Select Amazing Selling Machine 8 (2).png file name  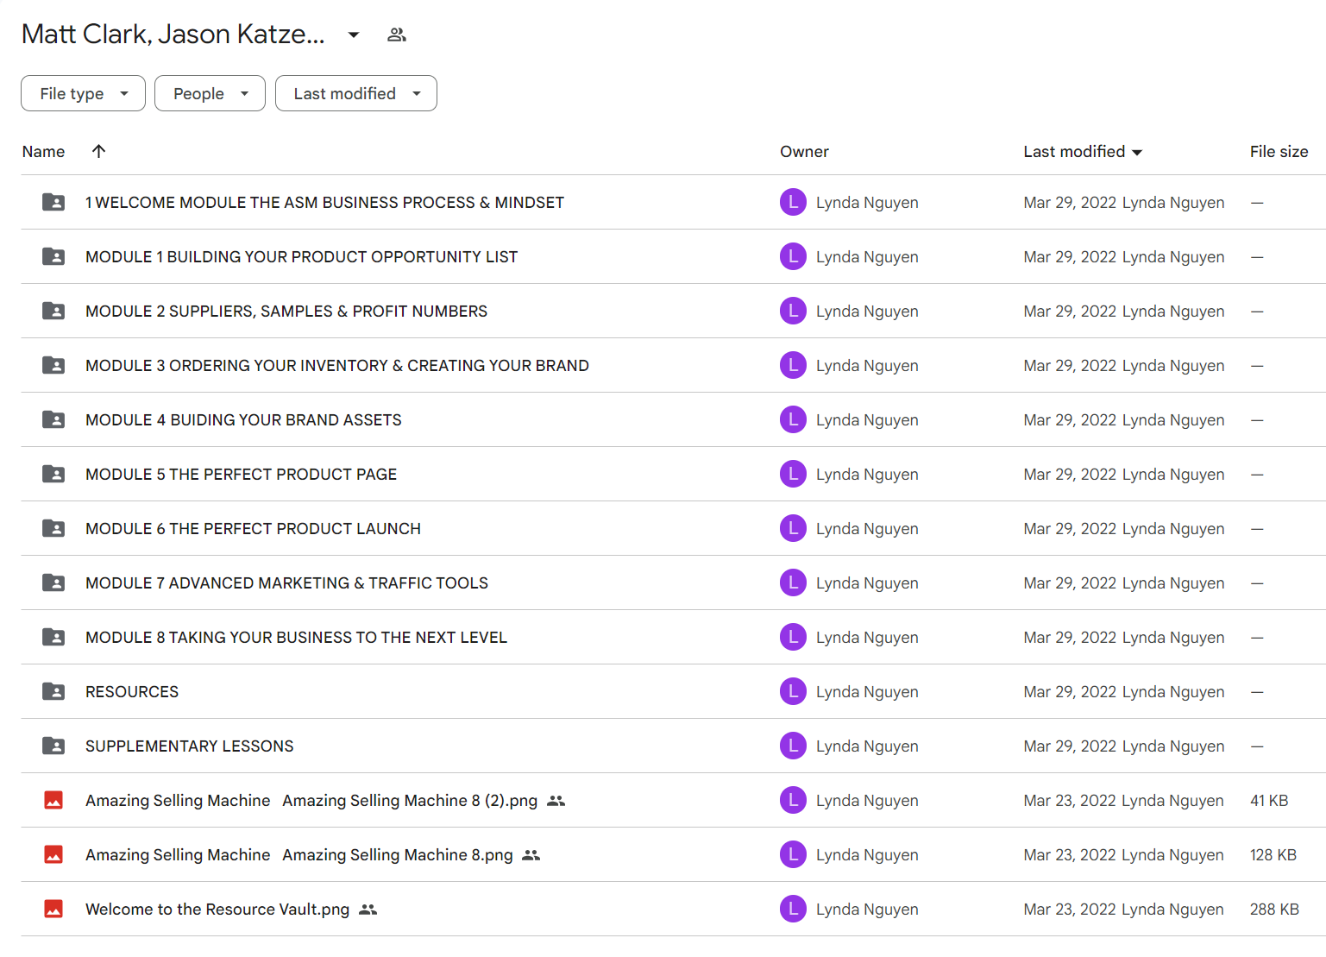pos(311,801)
